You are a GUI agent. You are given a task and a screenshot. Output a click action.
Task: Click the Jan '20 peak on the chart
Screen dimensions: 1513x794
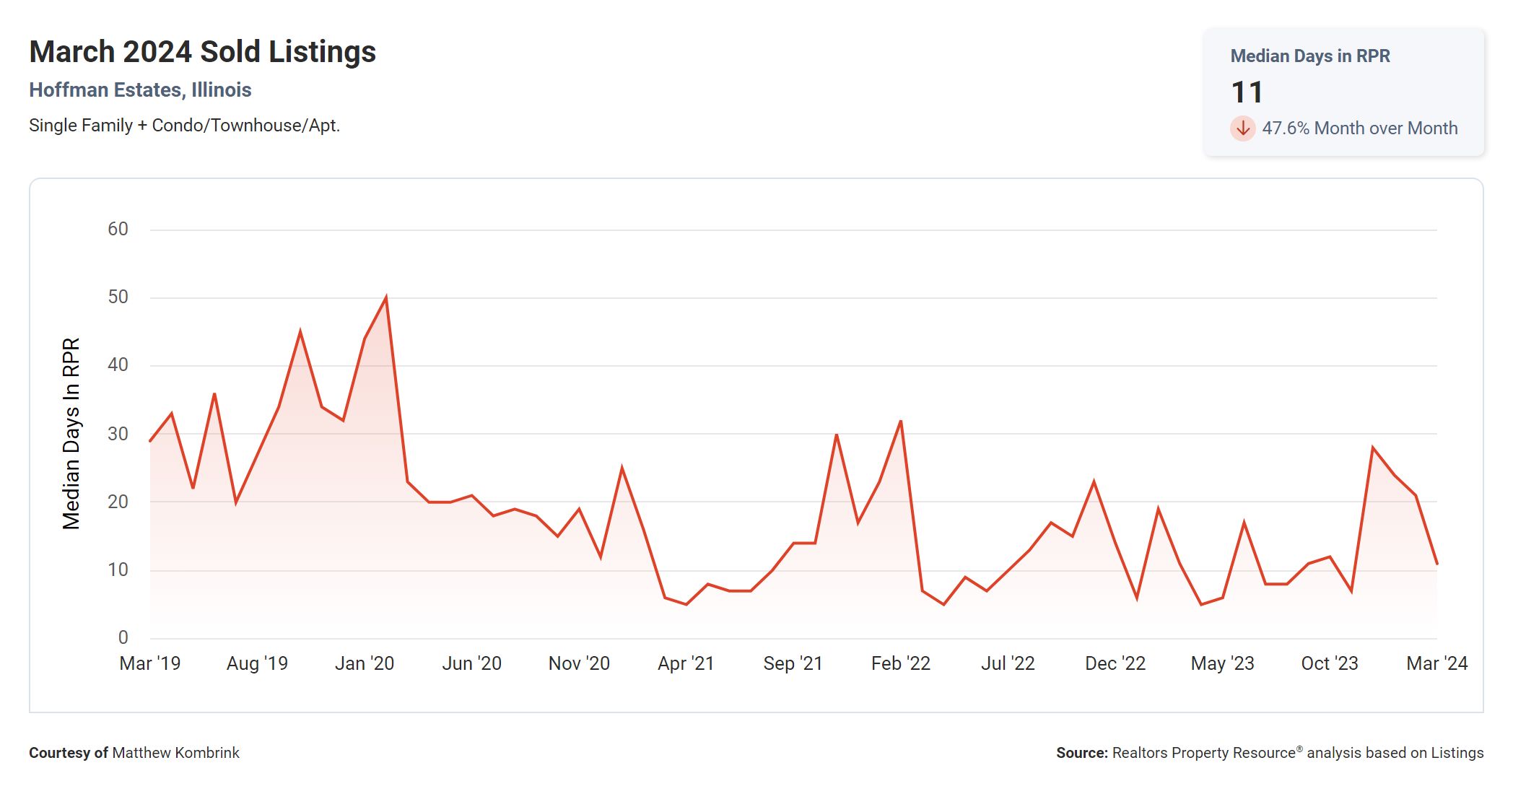[x=386, y=297]
